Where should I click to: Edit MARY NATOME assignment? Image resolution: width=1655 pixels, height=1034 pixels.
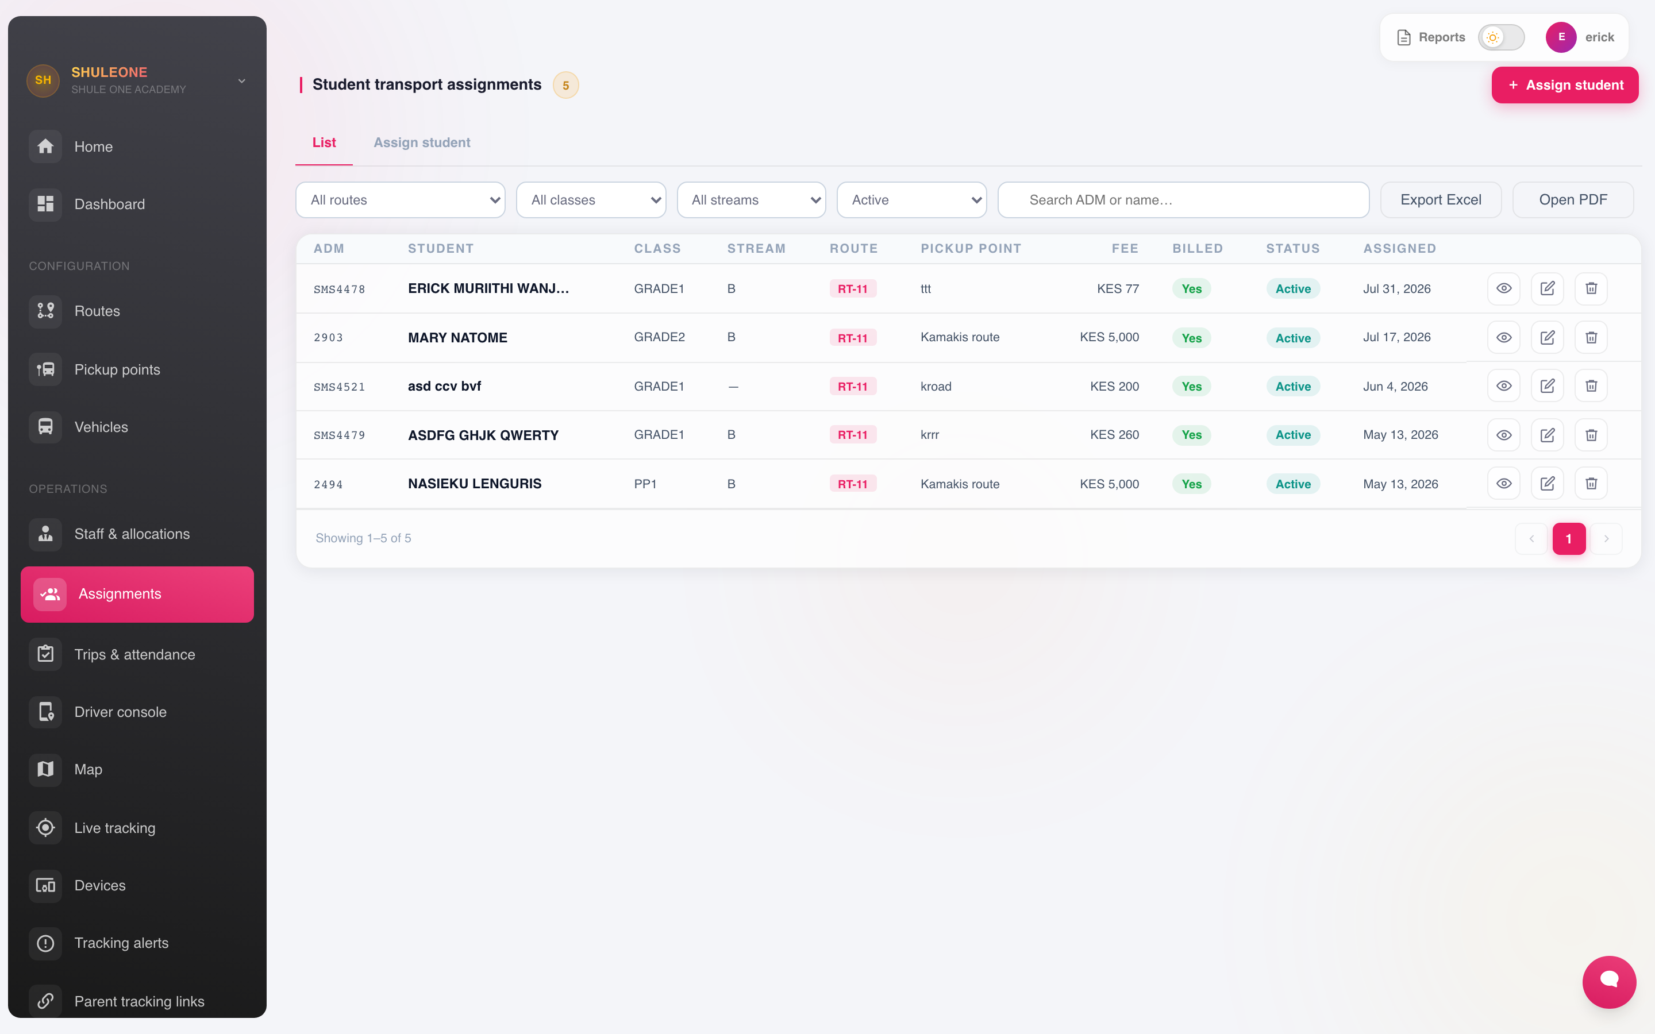tap(1548, 338)
